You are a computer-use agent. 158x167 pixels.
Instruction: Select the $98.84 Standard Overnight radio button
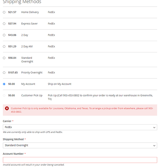pos(4,58)
